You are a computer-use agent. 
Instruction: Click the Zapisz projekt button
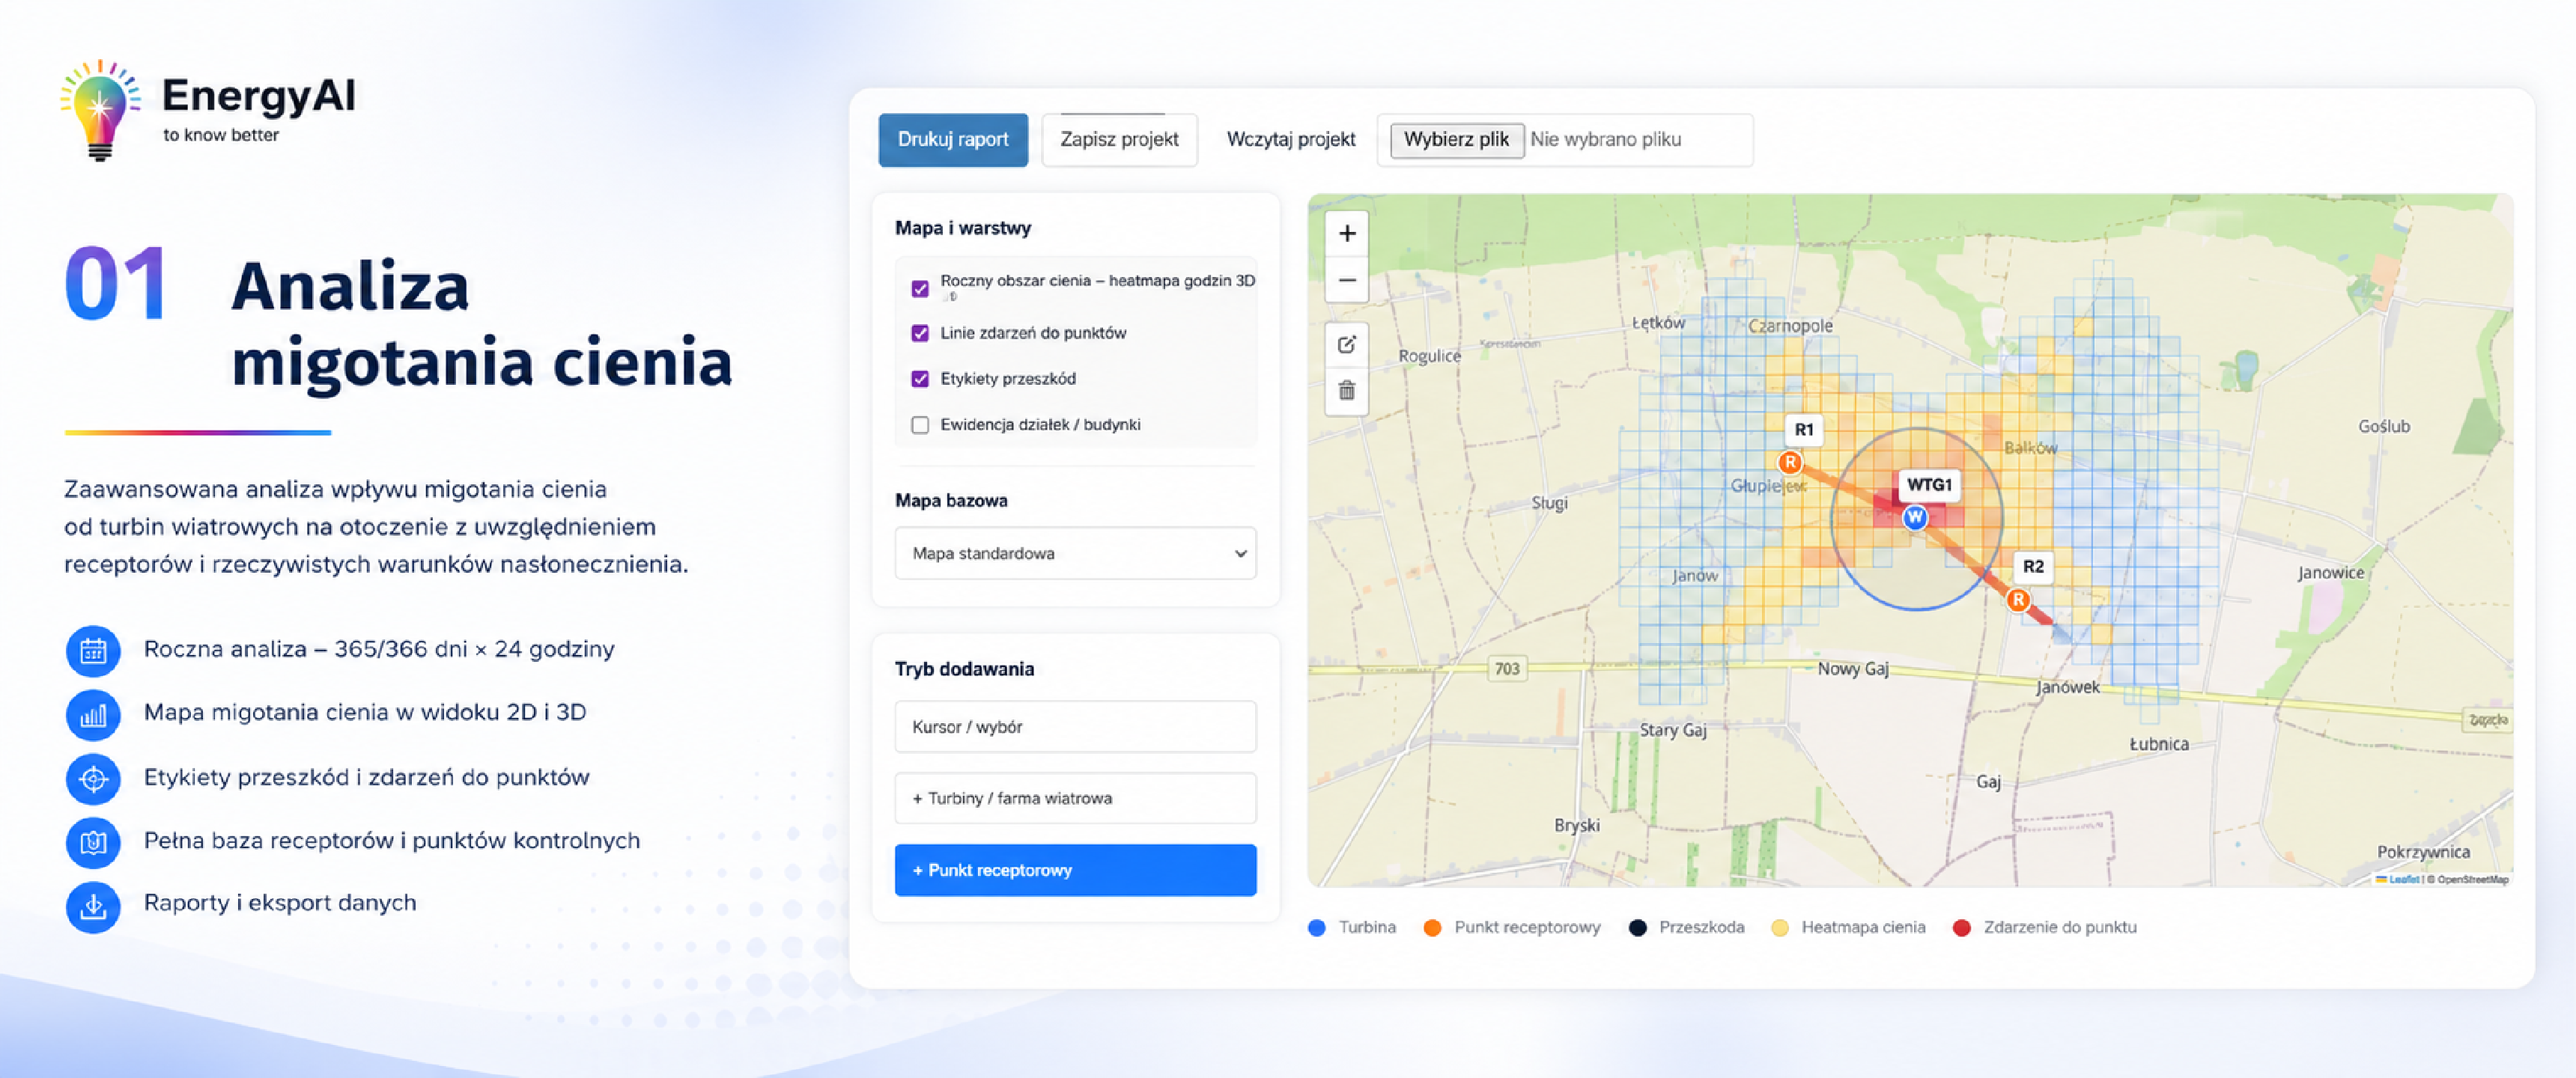1119,139
